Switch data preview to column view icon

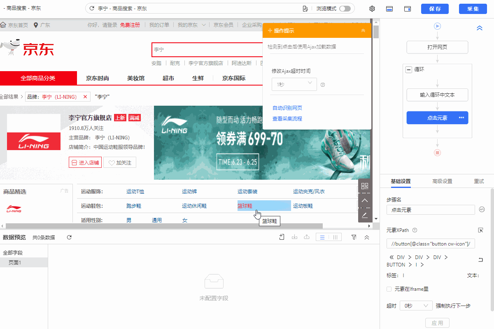point(336,237)
